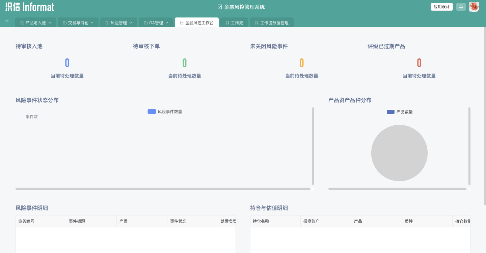Click the checkbox icon beside 金融风控管理系统
The width and height of the screenshot is (486, 253).
pyautogui.click(x=220, y=7)
